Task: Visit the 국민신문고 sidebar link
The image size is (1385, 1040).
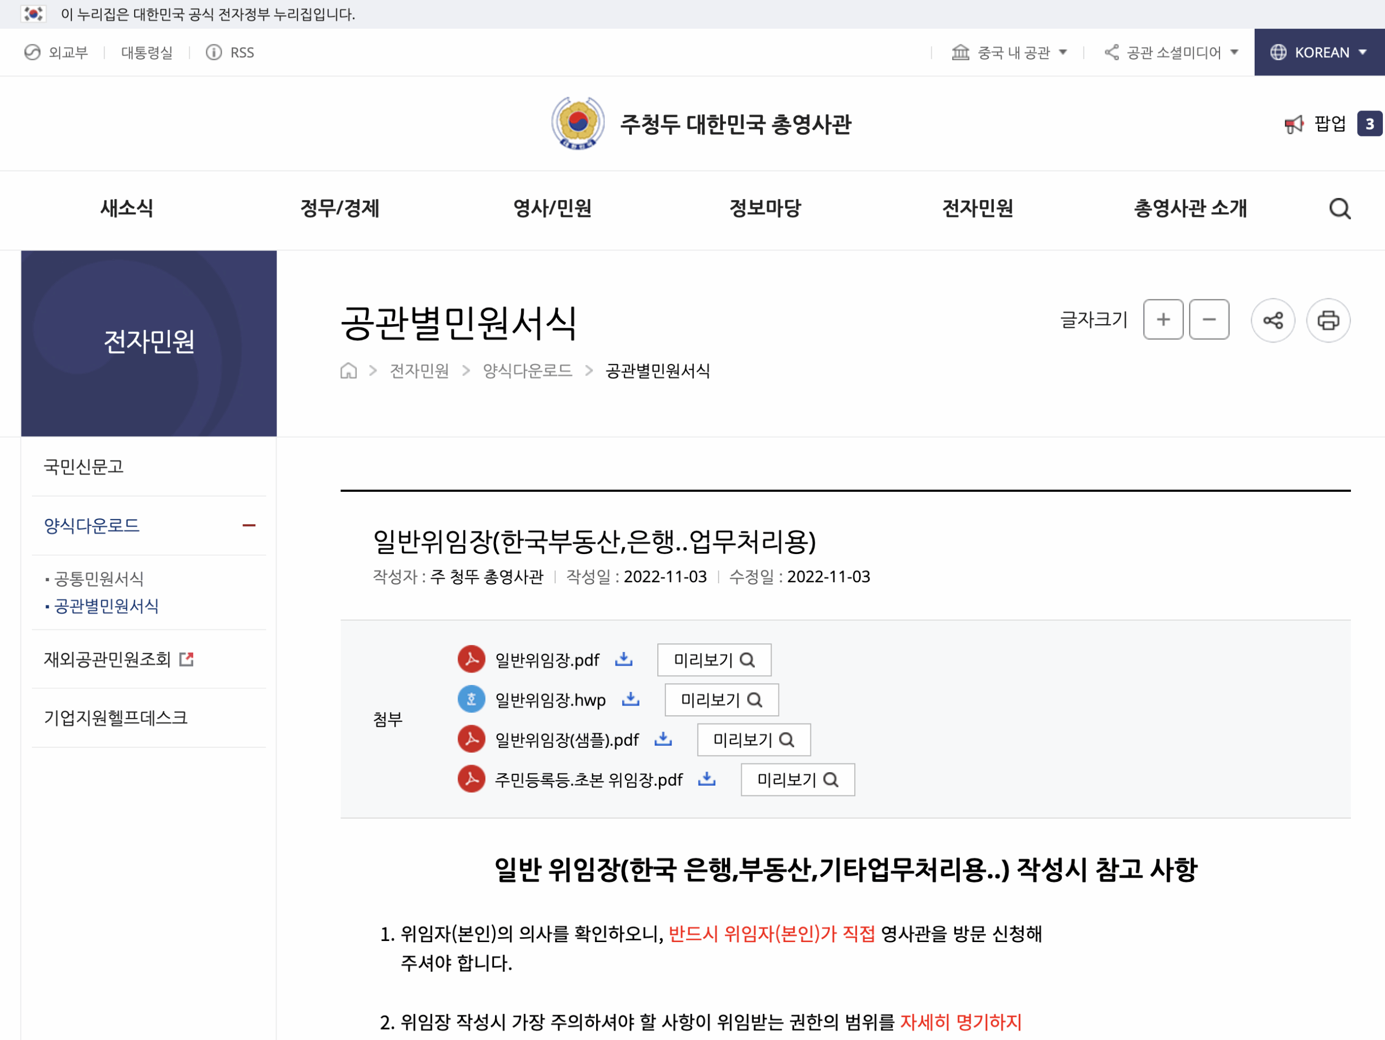Action: coord(83,466)
